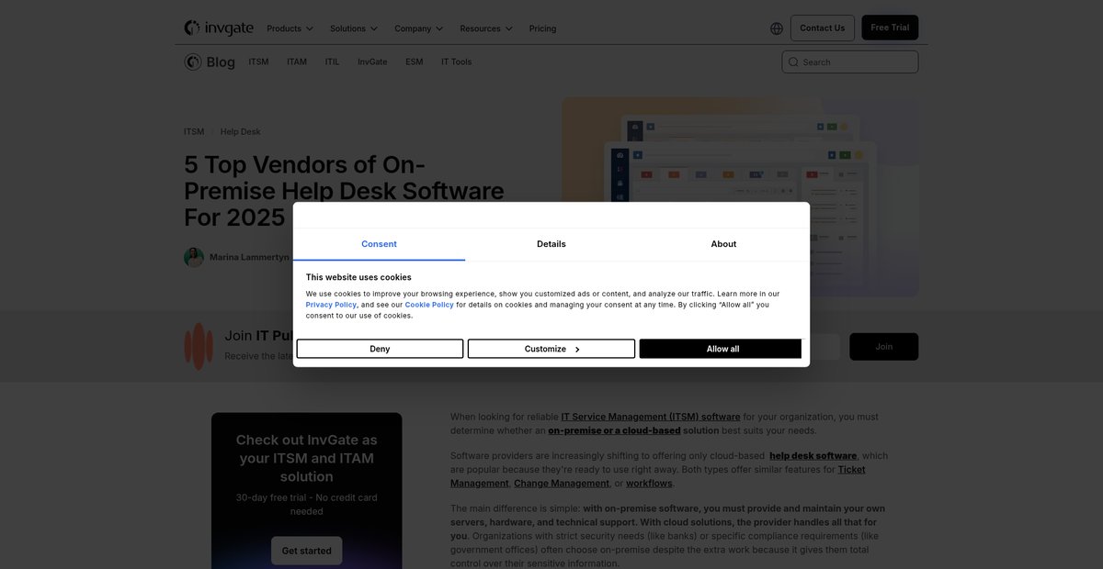Expand the Products menu
This screenshot has width=1103, height=569.
tap(290, 28)
